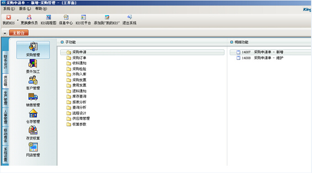The image size is (312, 173).
Task: Select 收料通知 folder
Action: (77, 63)
